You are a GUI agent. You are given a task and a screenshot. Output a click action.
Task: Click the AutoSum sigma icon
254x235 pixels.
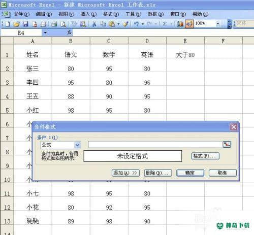(x=165, y=24)
